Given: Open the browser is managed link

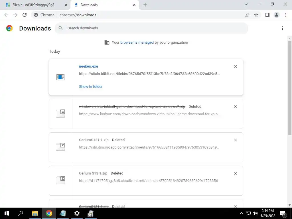Looking at the screenshot, I should point(137,42).
